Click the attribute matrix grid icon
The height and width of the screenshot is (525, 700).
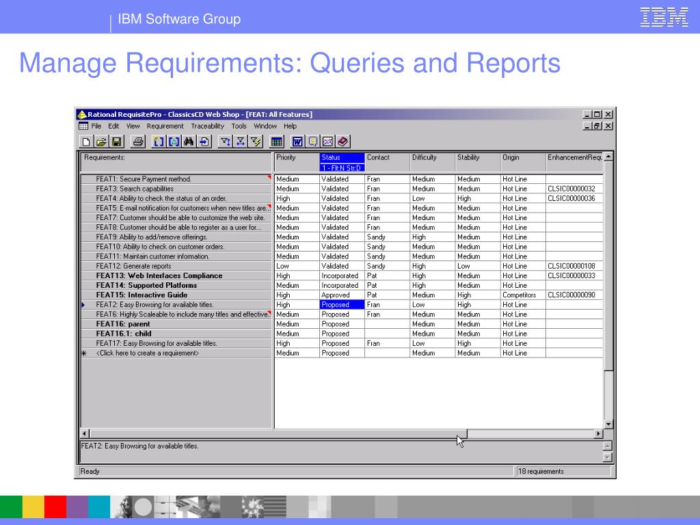[276, 142]
